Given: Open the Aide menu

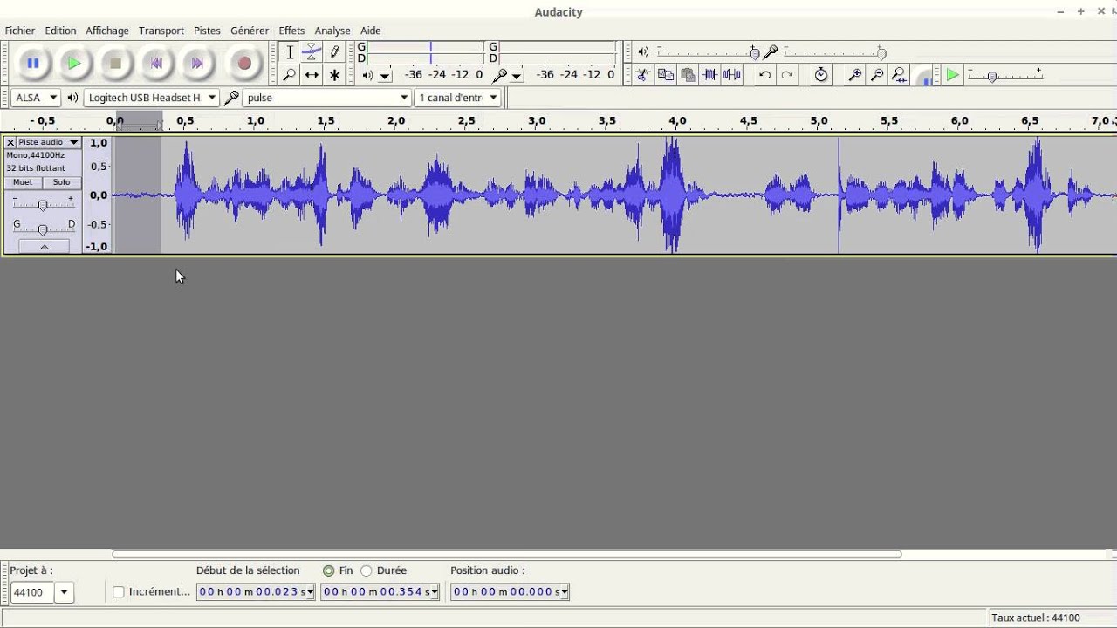Looking at the screenshot, I should [x=371, y=31].
